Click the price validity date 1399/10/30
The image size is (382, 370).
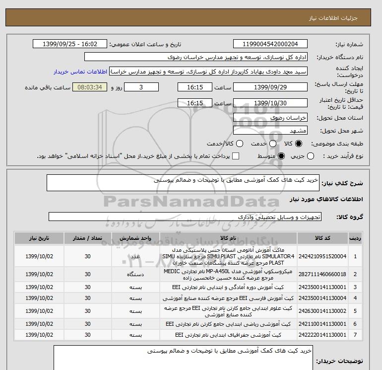point(270,103)
